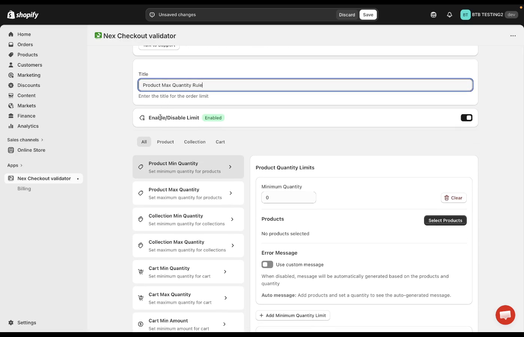
Task: Click 'Set minimum amount for cart' subtitle
Action: click(179, 329)
